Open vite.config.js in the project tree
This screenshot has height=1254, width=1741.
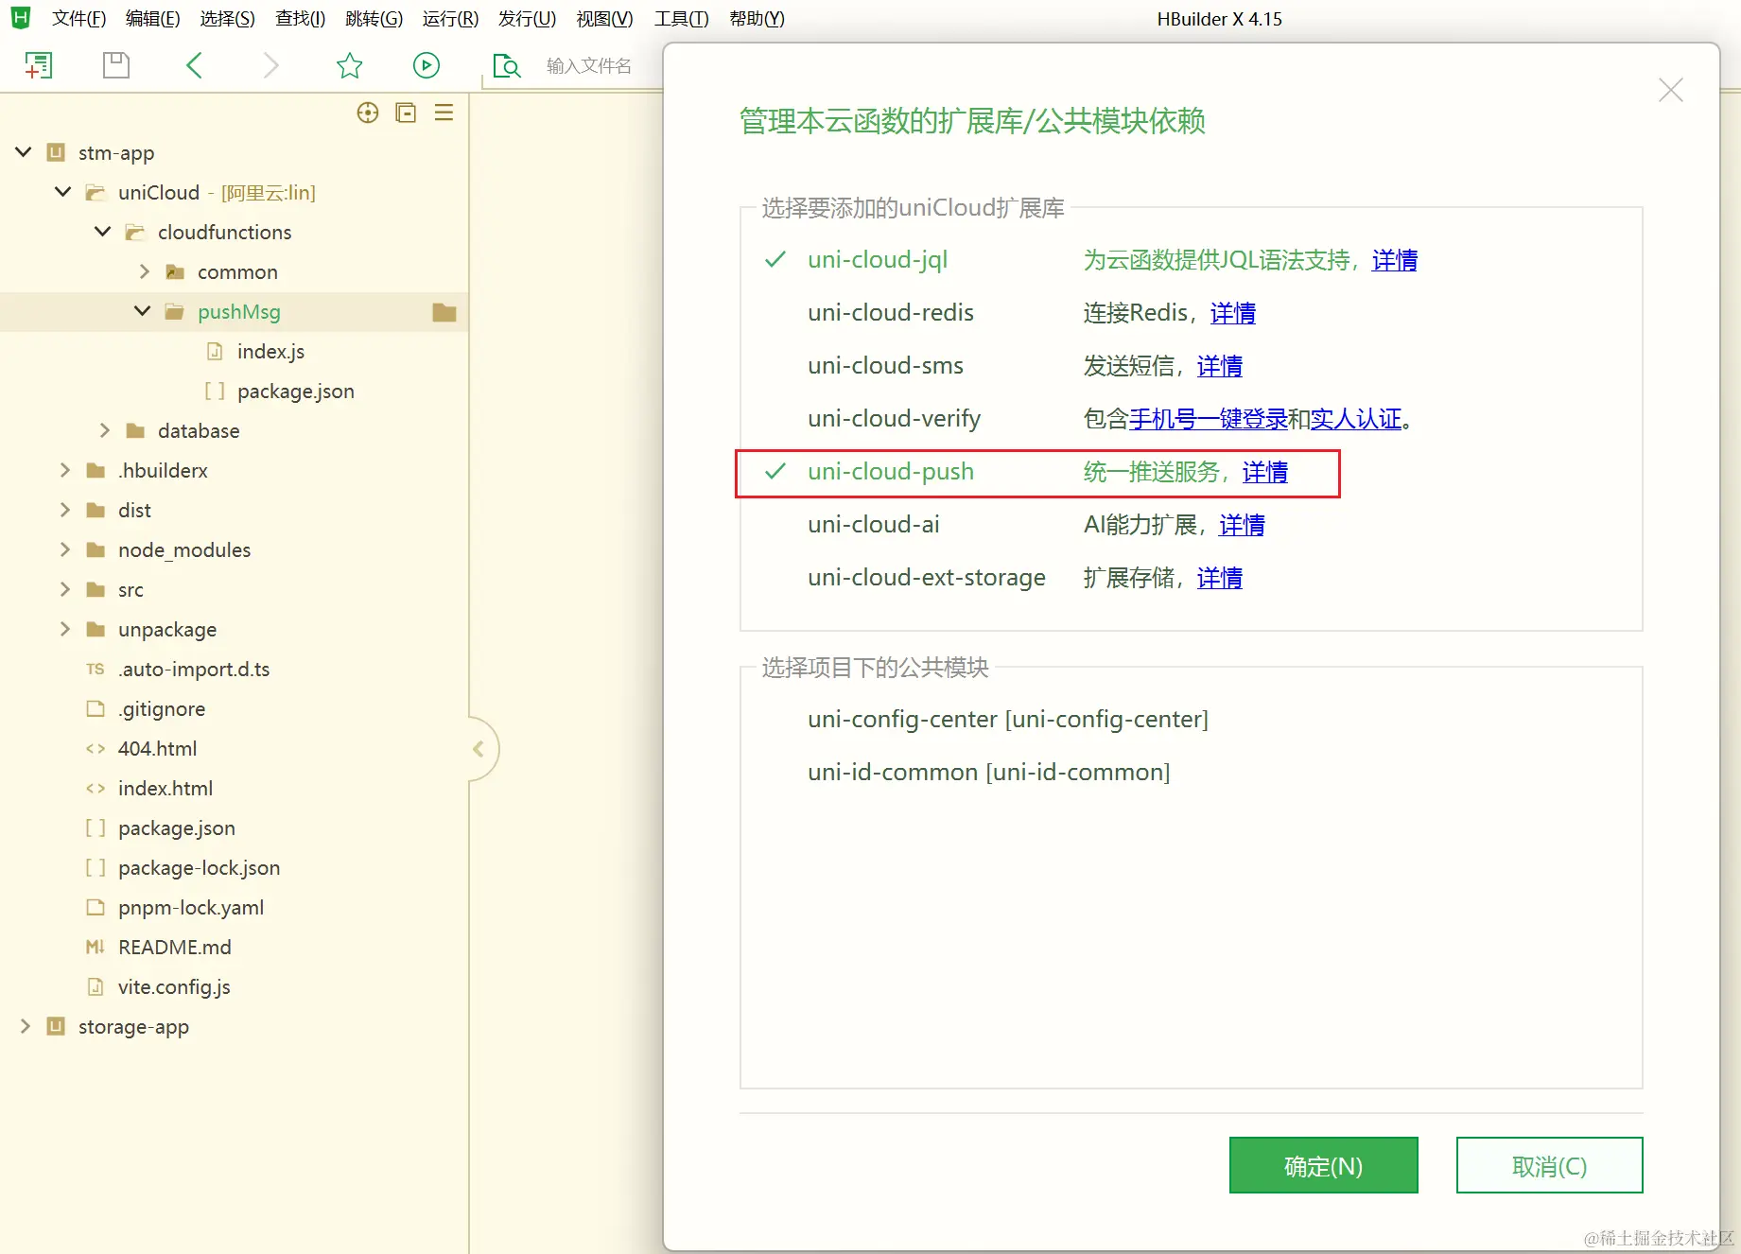tap(174, 987)
